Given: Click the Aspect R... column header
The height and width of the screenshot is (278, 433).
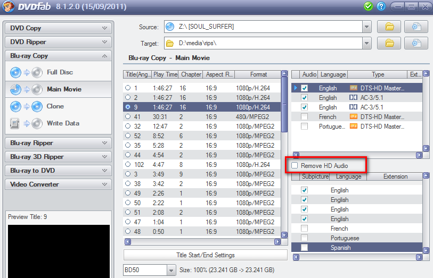Looking at the screenshot, I should pyautogui.click(x=219, y=74).
